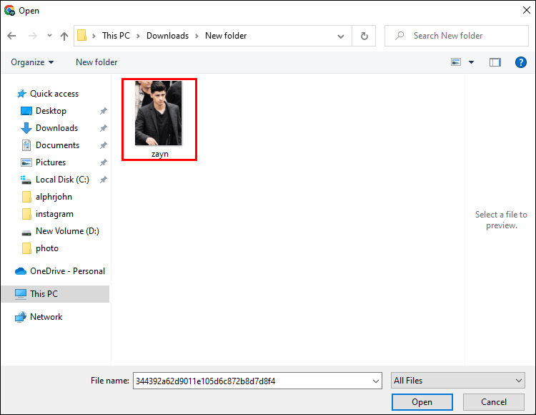
Task: Toggle the preview pane icon
Action: [495, 62]
